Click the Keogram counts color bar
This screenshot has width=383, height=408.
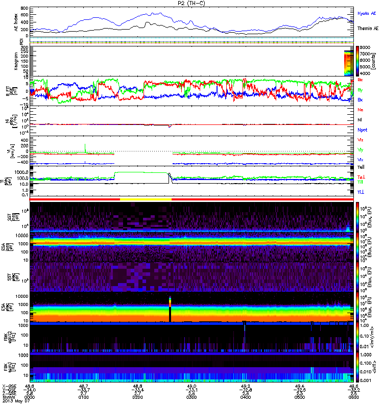(x=357, y=61)
